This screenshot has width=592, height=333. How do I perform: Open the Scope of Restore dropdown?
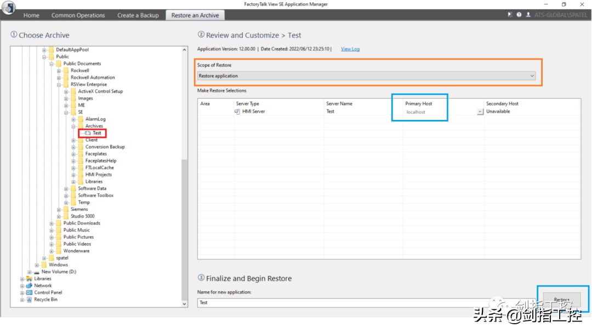point(532,76)
